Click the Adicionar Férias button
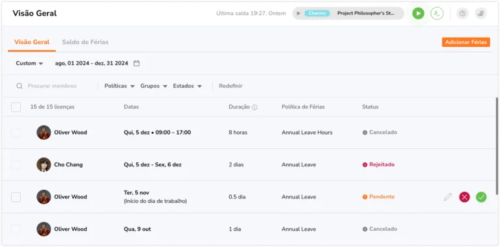500x247 pixels. [x=466, y=42]
